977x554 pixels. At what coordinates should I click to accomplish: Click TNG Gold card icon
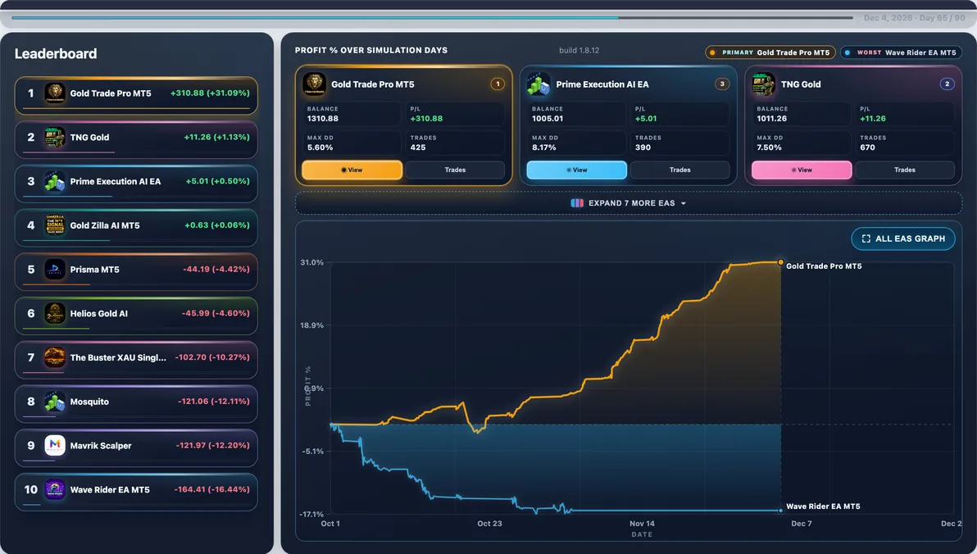click(763, 84)
